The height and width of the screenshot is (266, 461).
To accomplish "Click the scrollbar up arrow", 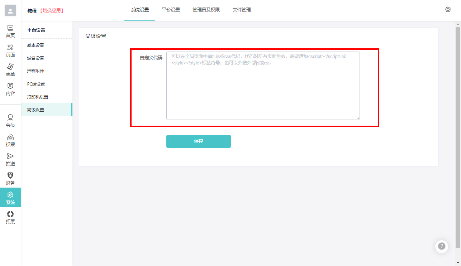I will coord(458,24).
